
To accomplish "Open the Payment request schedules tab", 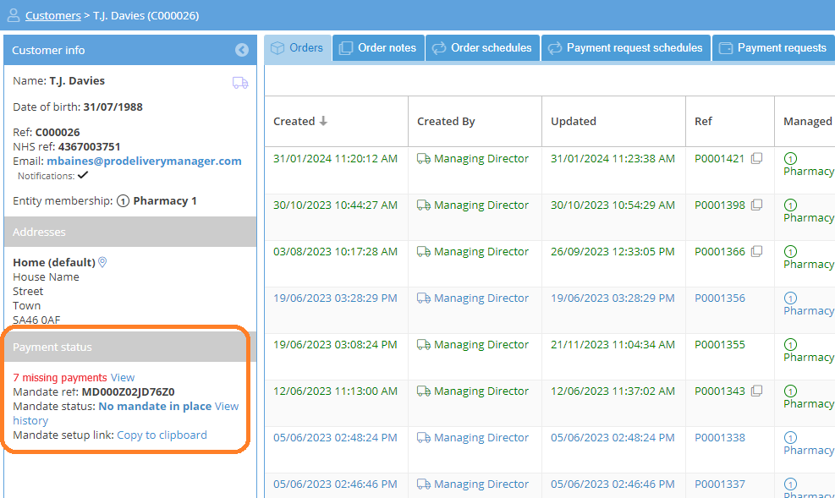I will [626, 48].
